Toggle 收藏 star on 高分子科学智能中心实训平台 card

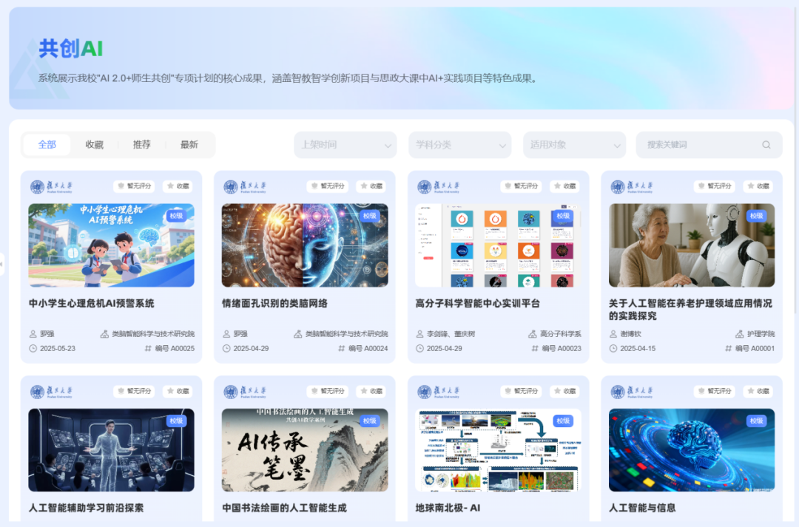pos(565,186)
